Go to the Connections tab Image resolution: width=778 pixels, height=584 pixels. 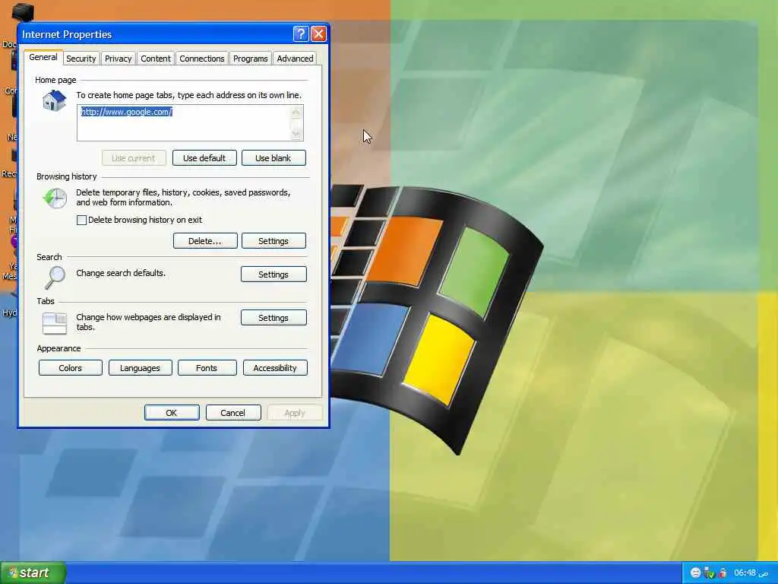point(201,59)
